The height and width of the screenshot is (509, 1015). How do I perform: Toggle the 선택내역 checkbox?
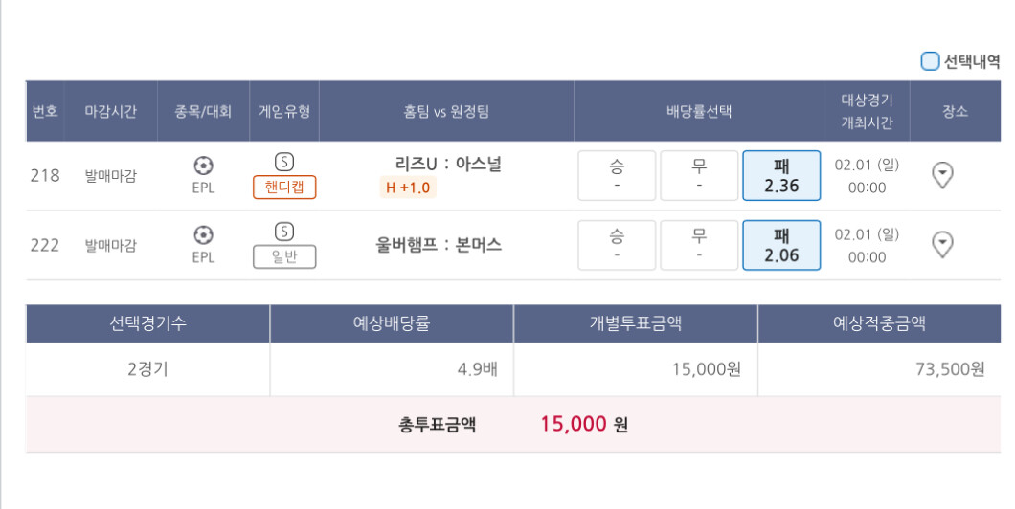930,62
